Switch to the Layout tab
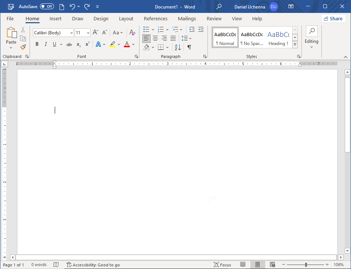Screen dimensions: 351x269 126,19
